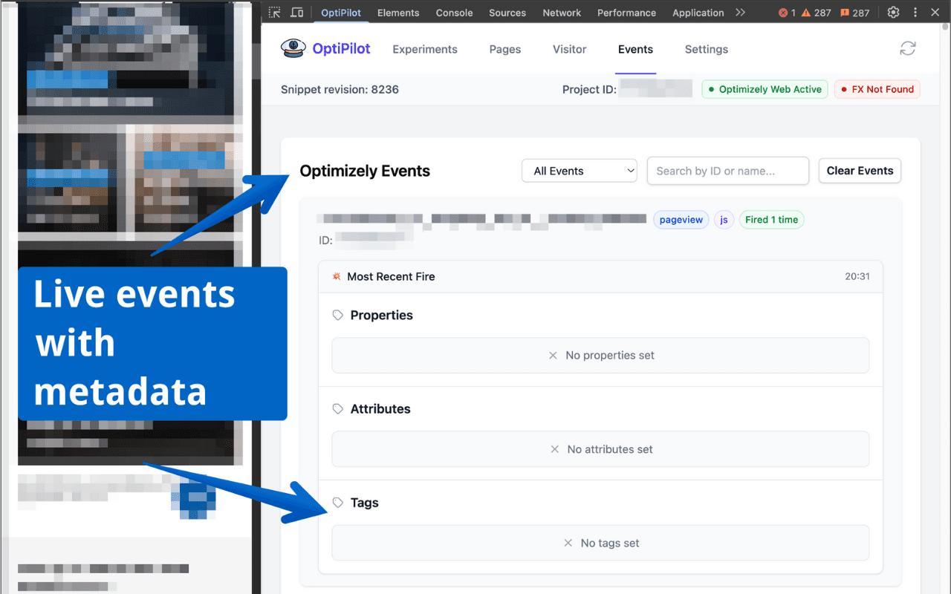Image resolution: width=951 pixels, height=594 pixels.
Task: Click the Clear Events button
Action: pyautogui.click(x=860, y=171)
